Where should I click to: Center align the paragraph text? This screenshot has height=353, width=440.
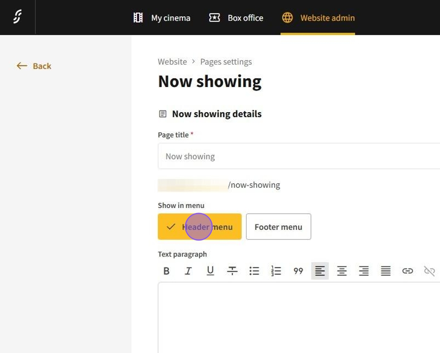(x=342, y=271)
